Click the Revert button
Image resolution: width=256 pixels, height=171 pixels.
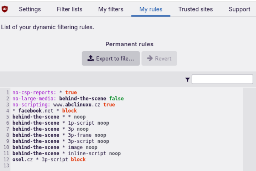pyautogui.click(x=160, y=58)
